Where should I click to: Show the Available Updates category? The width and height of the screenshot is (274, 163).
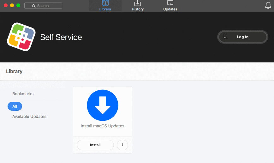pyautogui.click(x=29, y=116)
